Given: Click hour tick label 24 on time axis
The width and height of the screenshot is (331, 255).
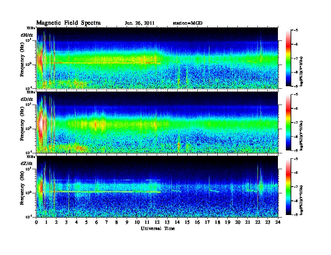Looking at the screenshot, I should coord(278,222).
